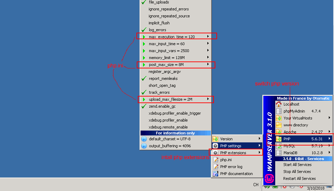Click the MariaDB database icon
The height and width of the screenshot is (191, 334).
pos(279,153)
